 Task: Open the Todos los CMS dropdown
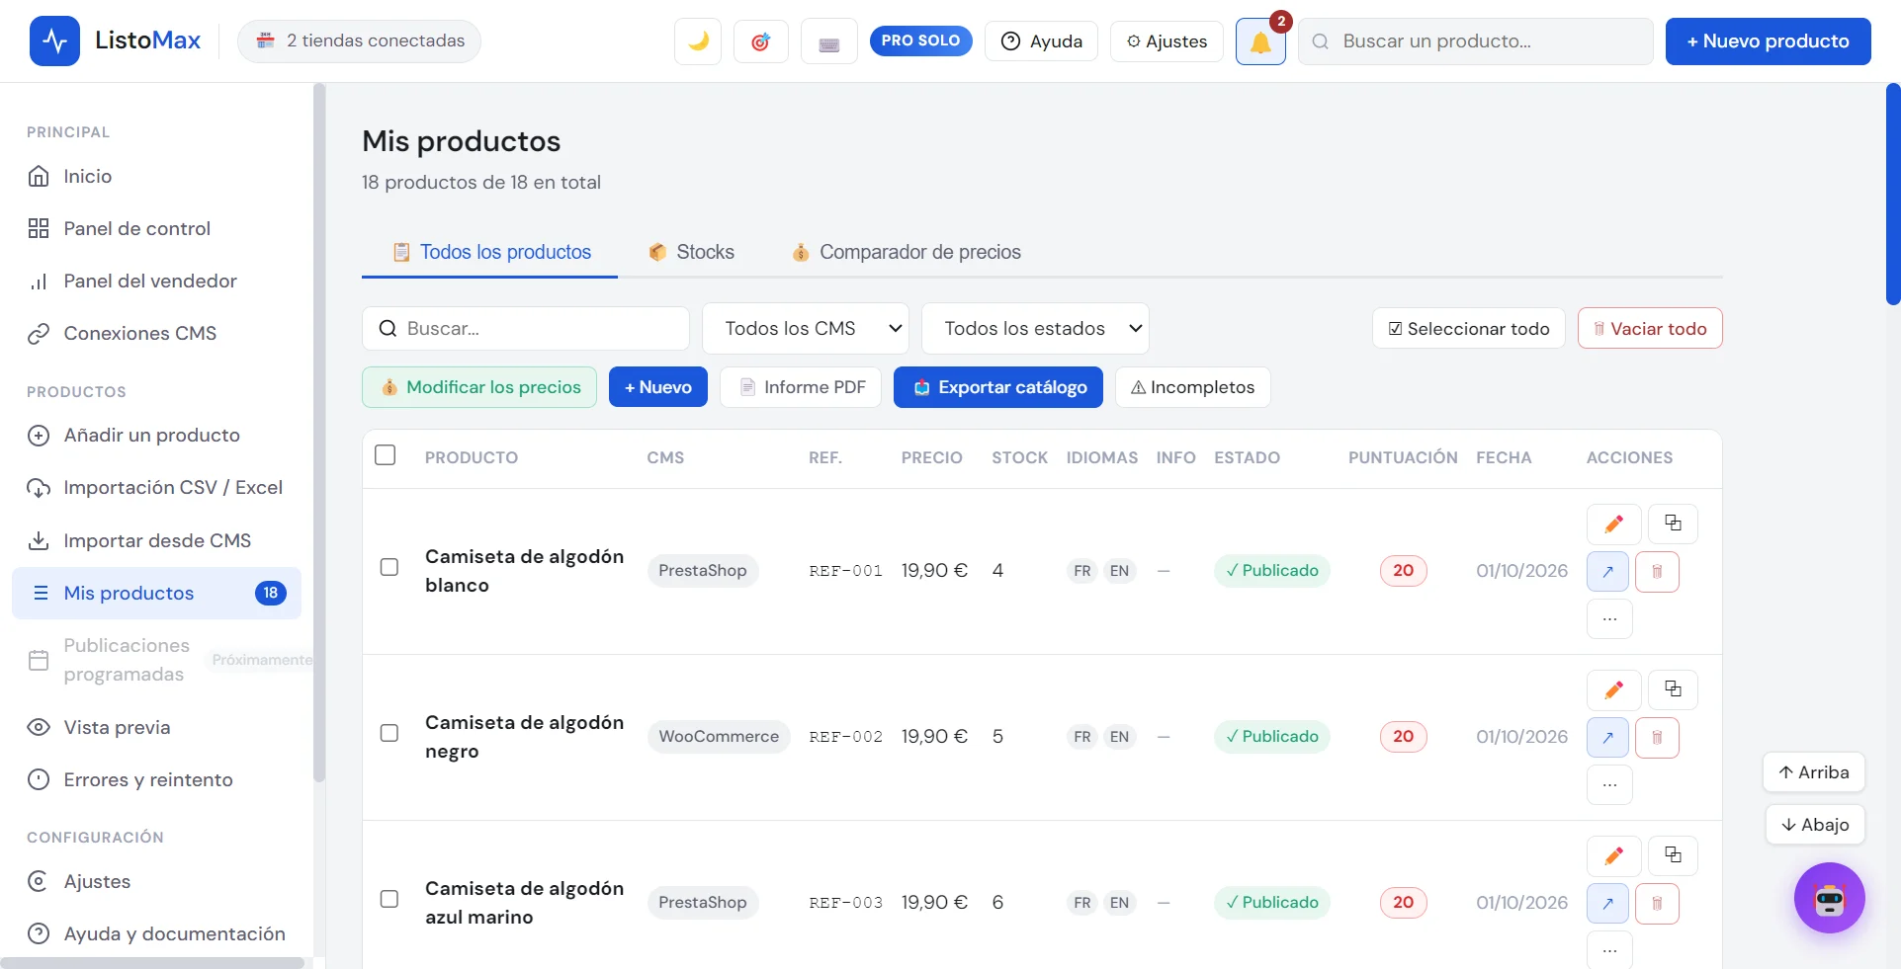point(805,328)
